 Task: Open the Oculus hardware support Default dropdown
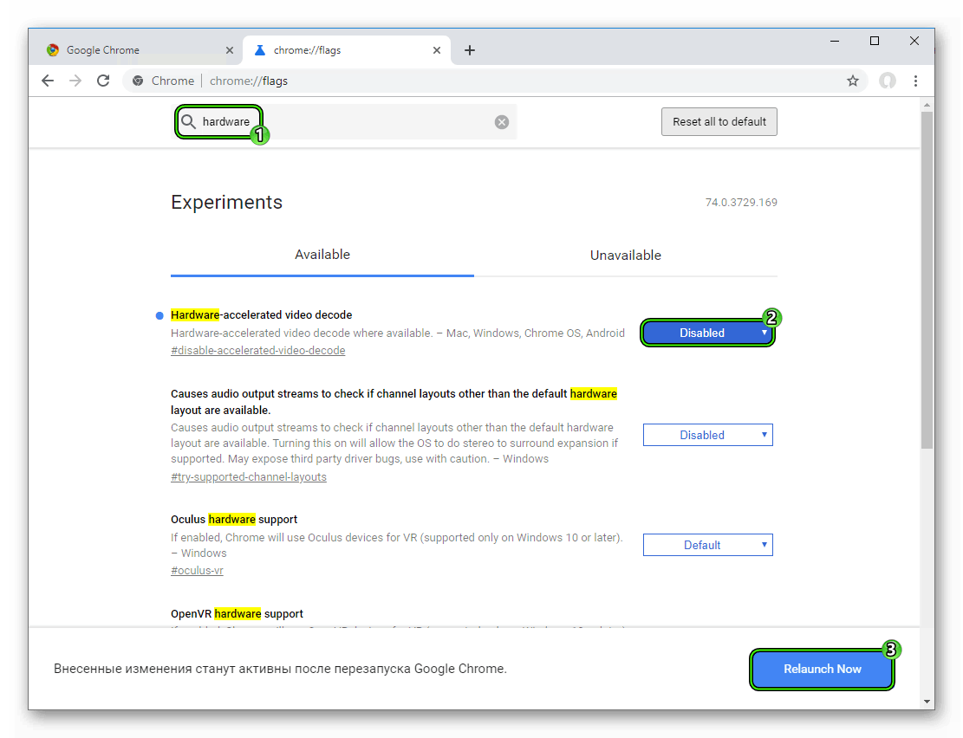point(707,545)
